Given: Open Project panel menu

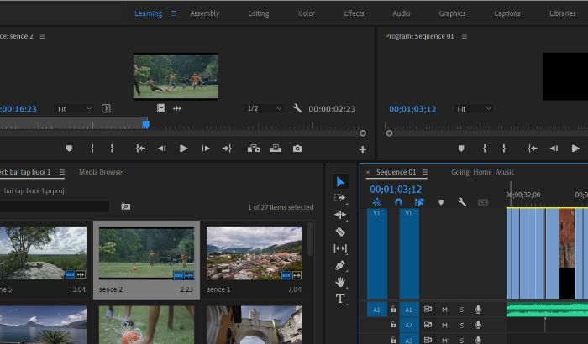Looking at the screenshot, I should click(62, 172).
